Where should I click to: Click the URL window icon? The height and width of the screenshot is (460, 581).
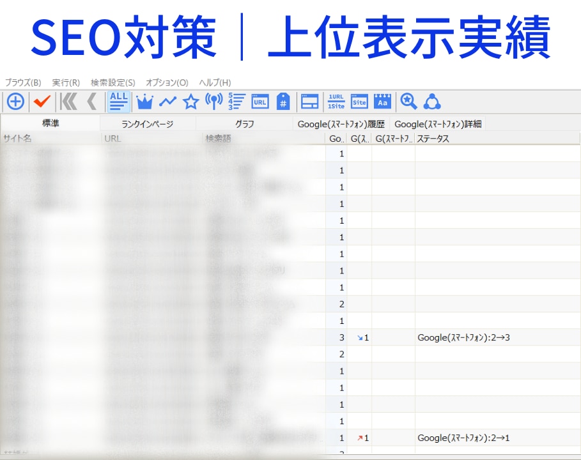point(260,102)
